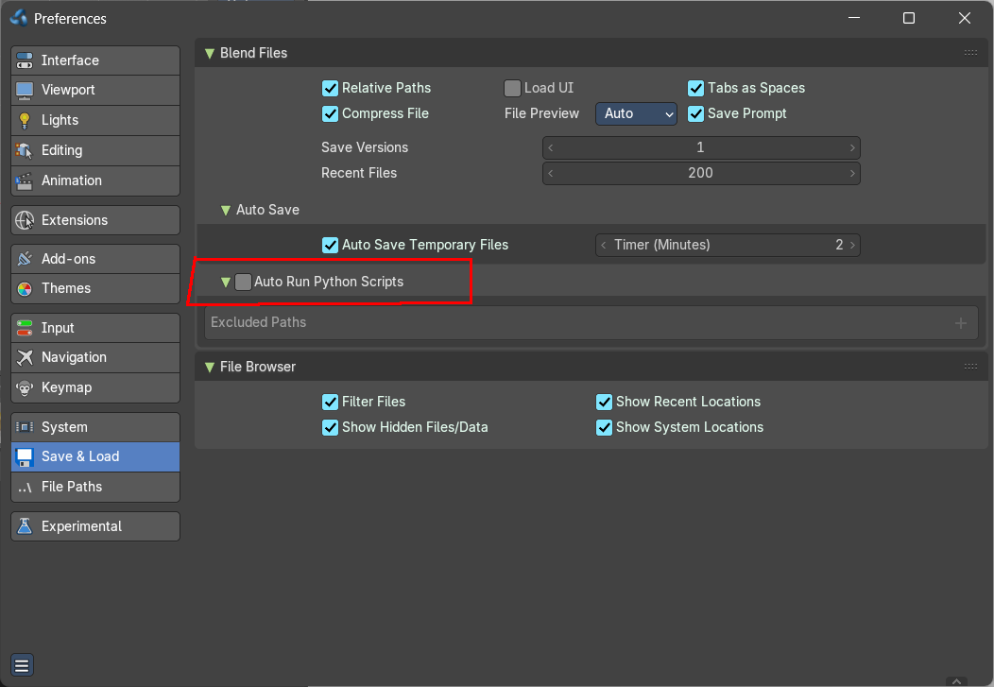Maximize the Preferences window
994x687 pixels.
coord(908,18)
